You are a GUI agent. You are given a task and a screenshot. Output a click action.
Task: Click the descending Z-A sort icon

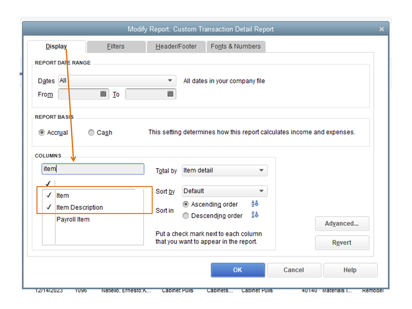click(255, 215)
